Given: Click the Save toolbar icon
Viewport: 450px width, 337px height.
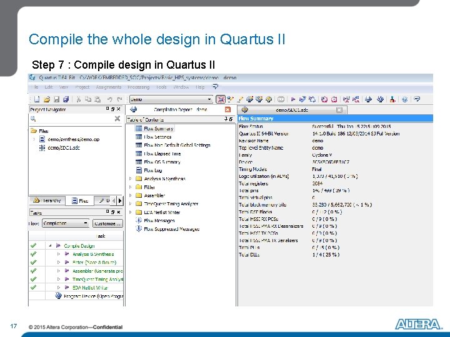Looking at the screenshot, I should pos(56,99).
